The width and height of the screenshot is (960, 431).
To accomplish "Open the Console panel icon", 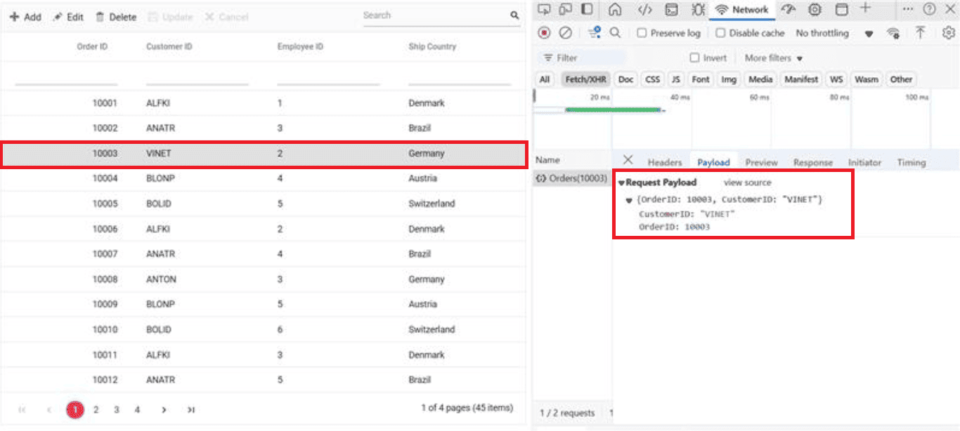I will coord(672,9).
